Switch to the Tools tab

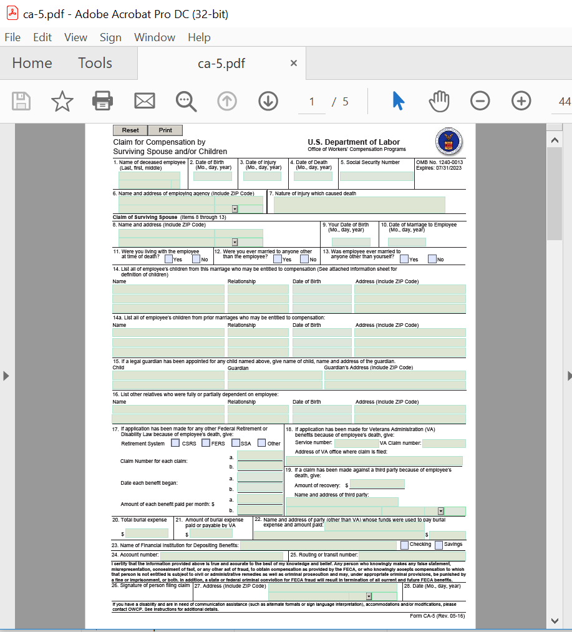(95, 63)
